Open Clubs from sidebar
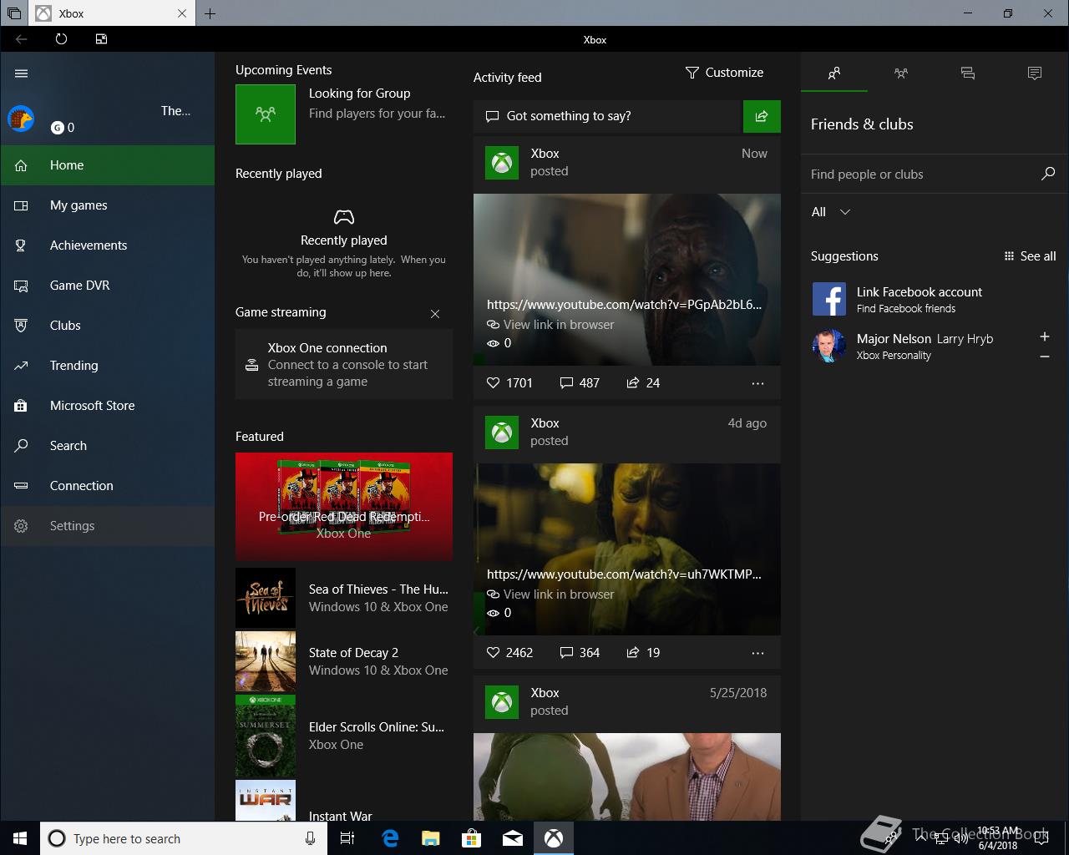Screen dimensions: 1069x855 (x=107, y=326)
